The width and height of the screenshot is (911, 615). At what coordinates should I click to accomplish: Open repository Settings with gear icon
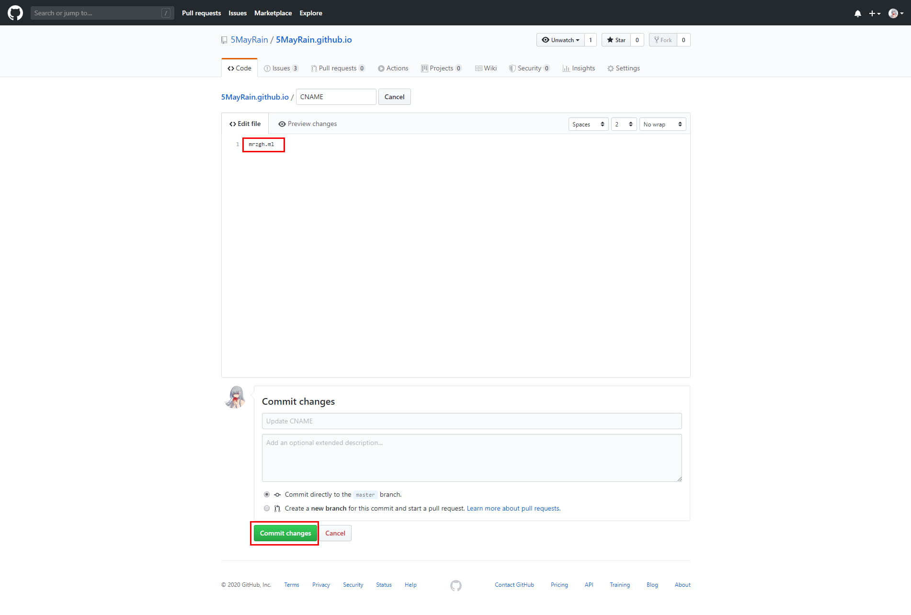pyautogui.click(x=623, y=68)
